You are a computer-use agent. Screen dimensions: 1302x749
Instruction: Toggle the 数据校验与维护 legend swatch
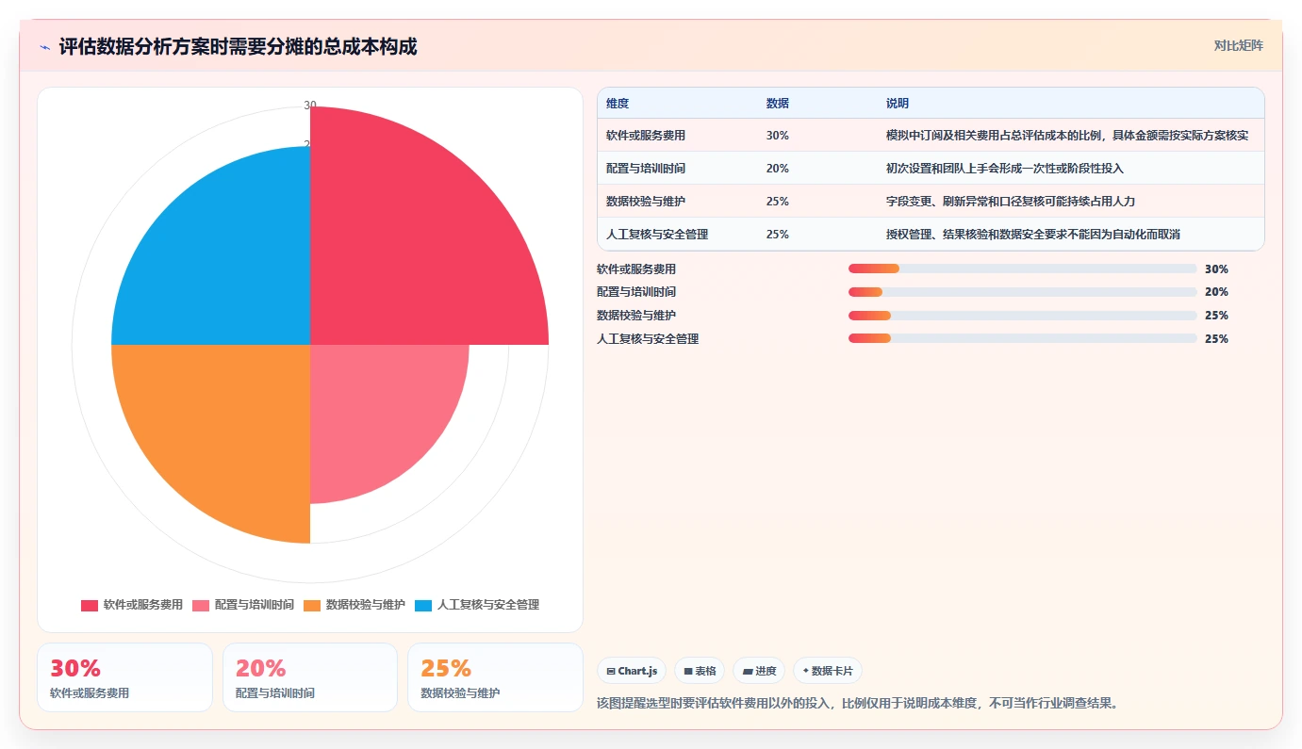[312, 605]
